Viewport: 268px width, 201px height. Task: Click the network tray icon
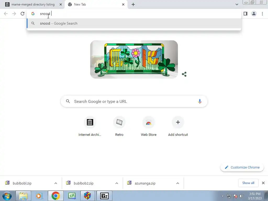click(x=229, y=196)
